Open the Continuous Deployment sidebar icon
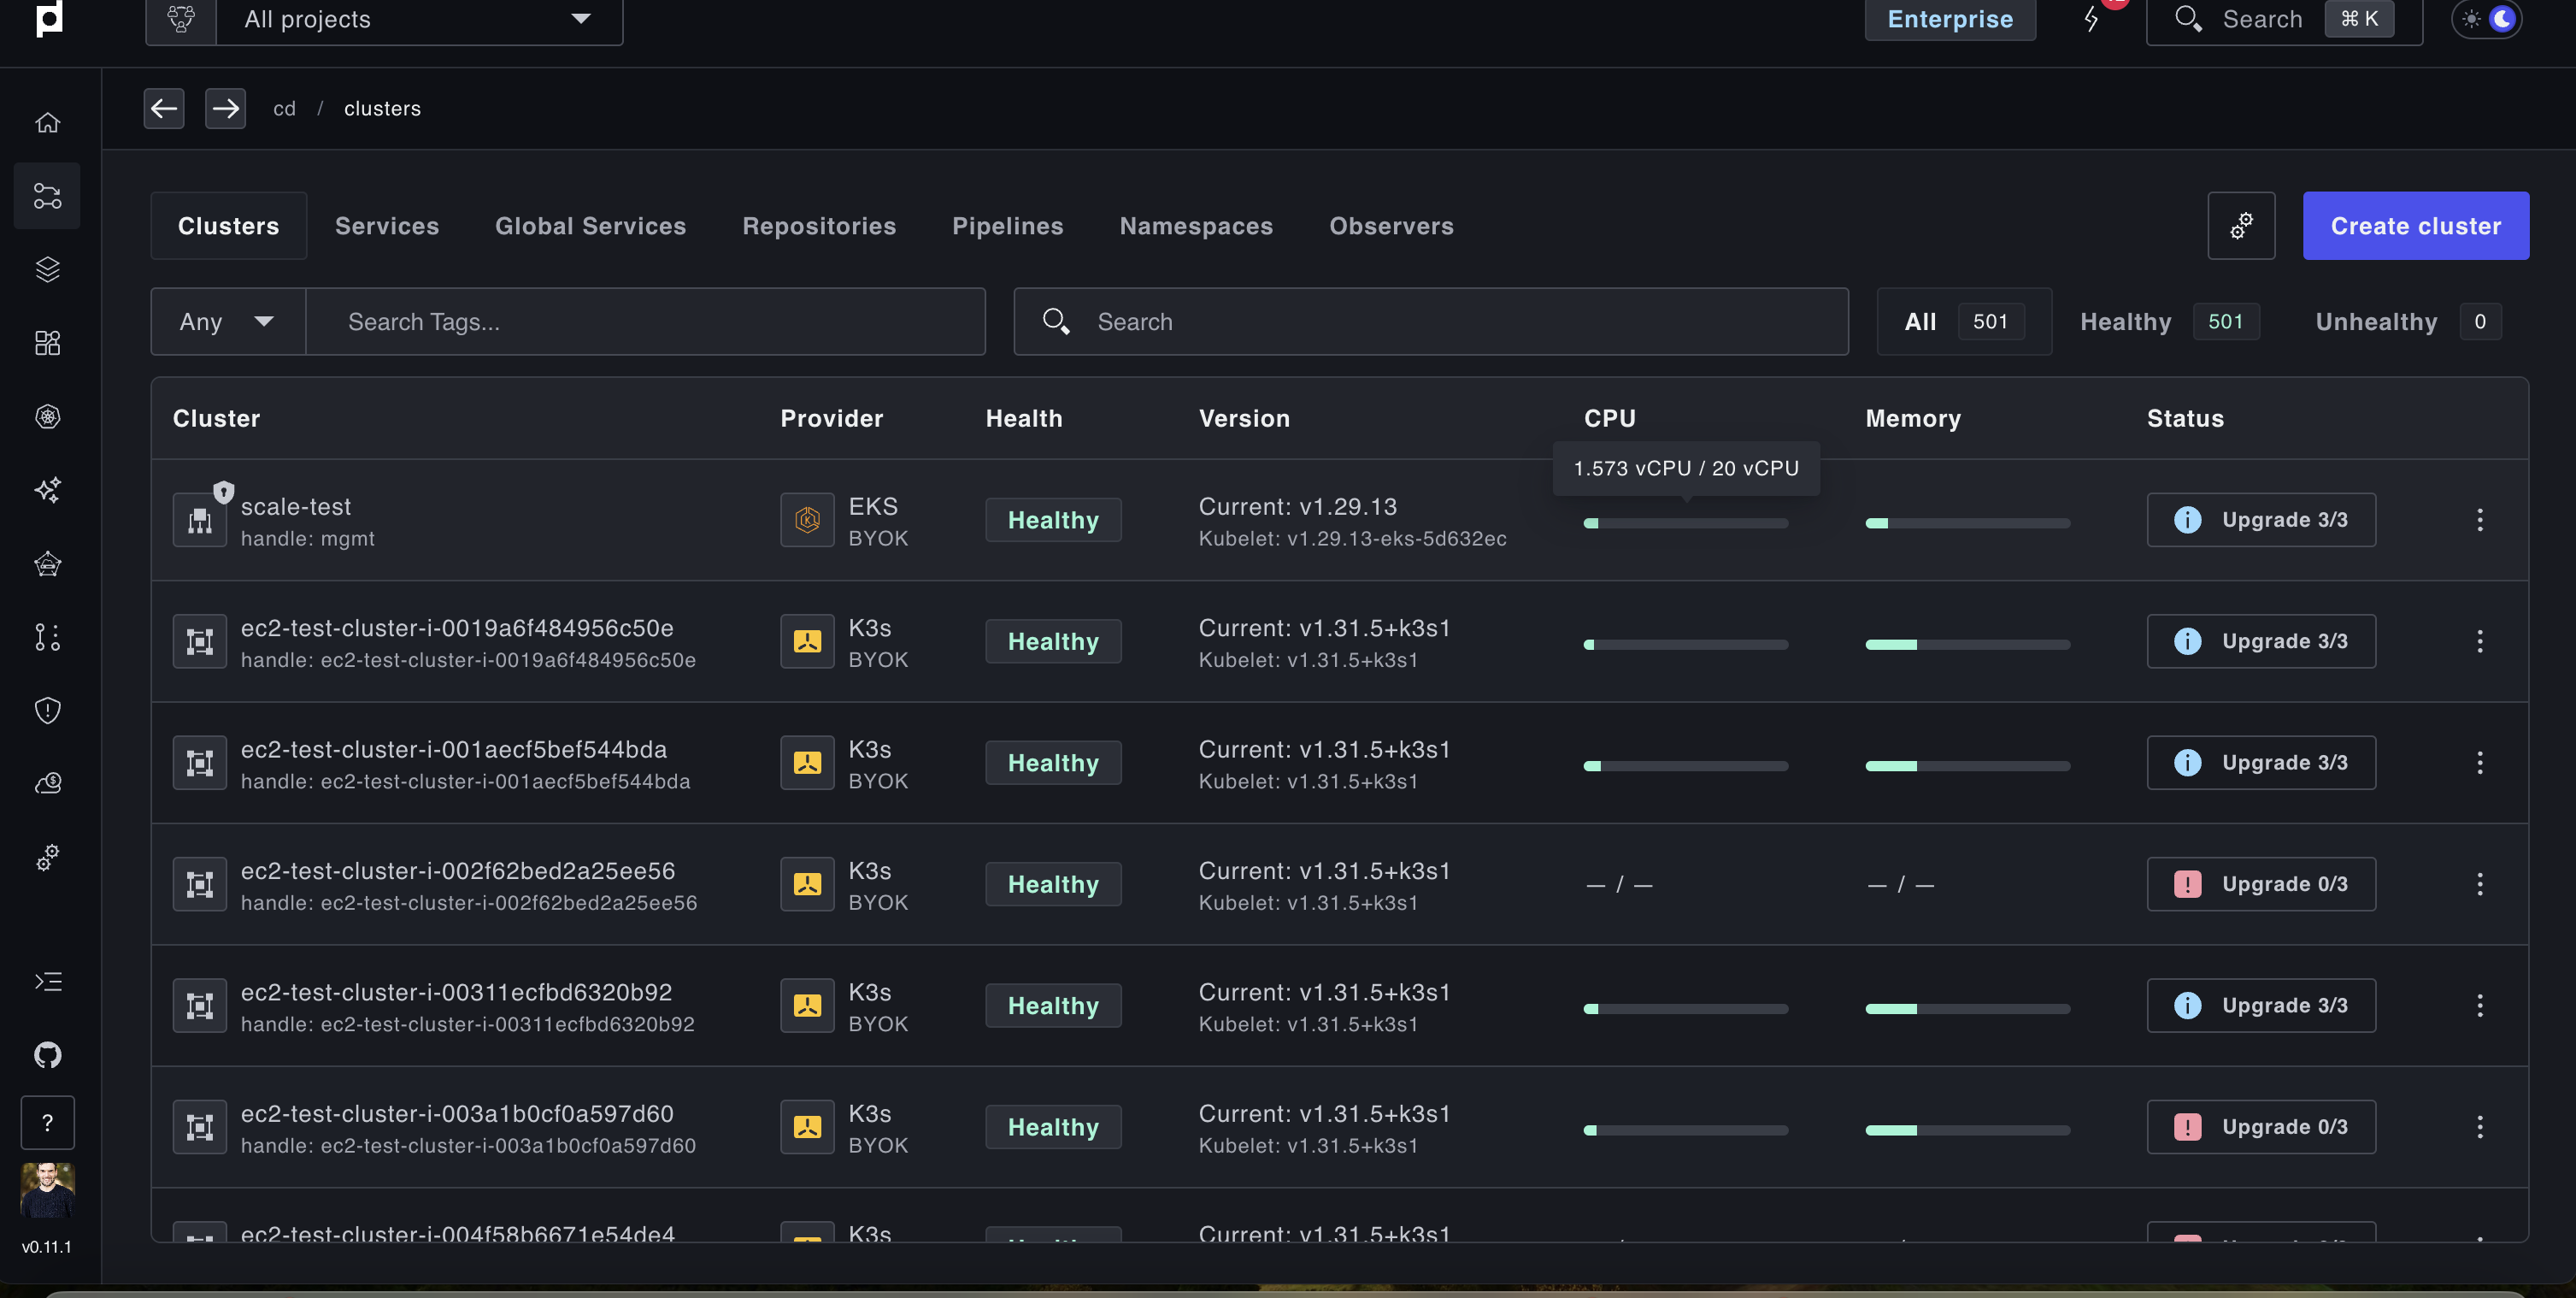This screenshot has height=1298, width=2576. pyautogui.click(x=47, y=195)
